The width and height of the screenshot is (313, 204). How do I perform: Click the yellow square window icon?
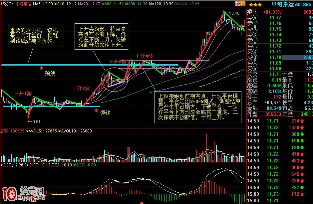pyautogui.click(x=242, y=3)
